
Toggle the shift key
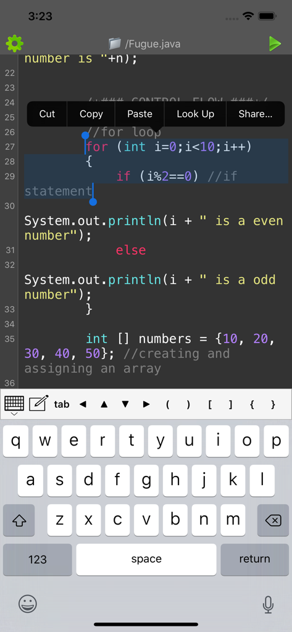[19, 520]
